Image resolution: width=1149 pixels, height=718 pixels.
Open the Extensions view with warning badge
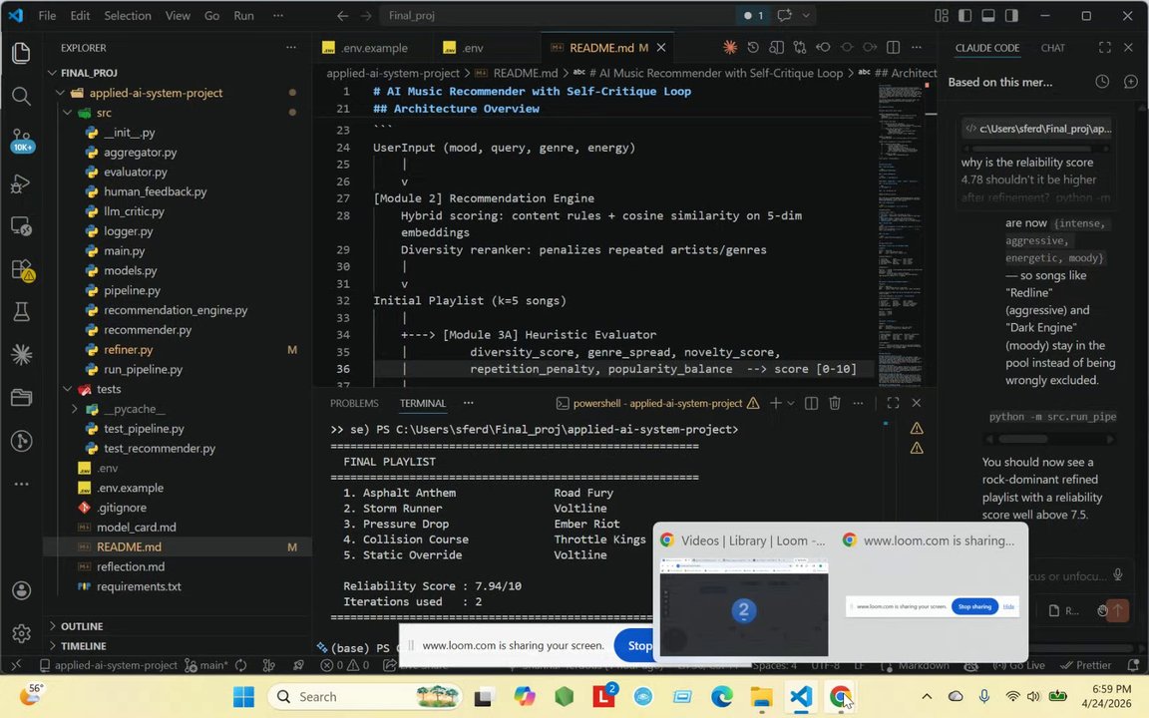point(22,269)
